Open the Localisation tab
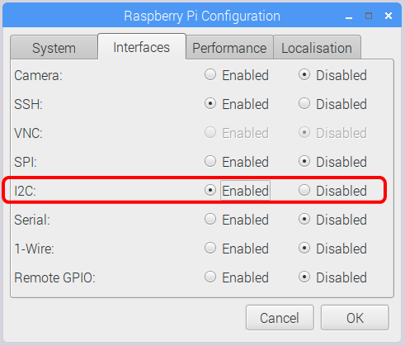The width and height of the screenshot is (405, 346). click(x=317, y=48)
